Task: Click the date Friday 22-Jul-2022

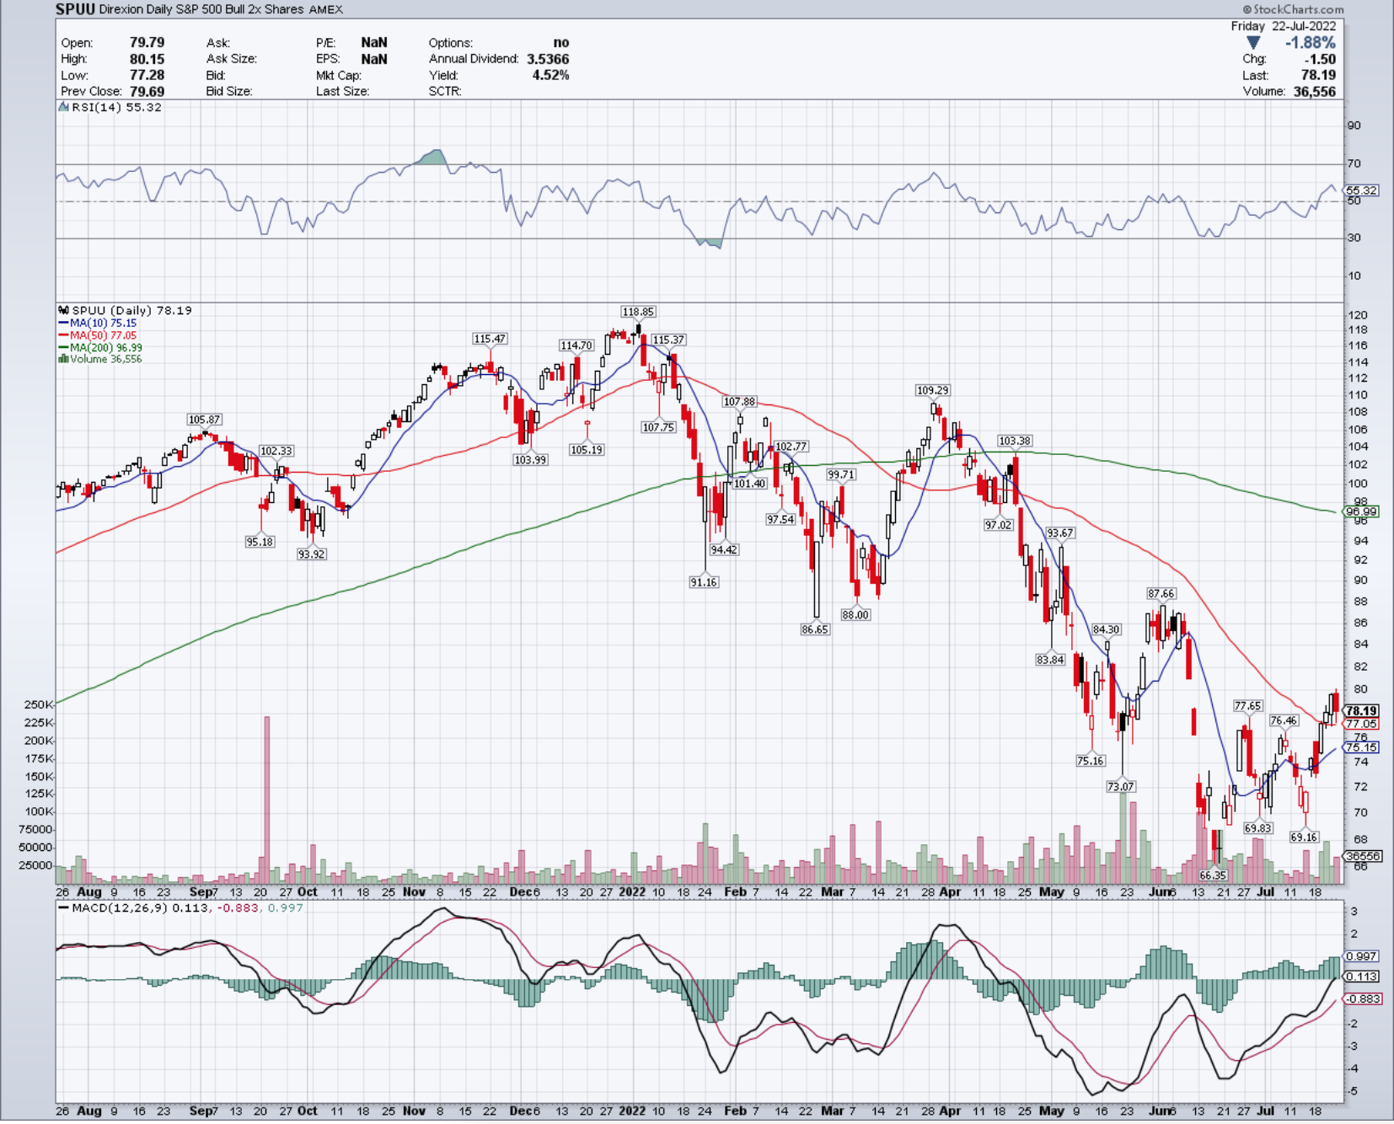Action: click(1284, 26)
